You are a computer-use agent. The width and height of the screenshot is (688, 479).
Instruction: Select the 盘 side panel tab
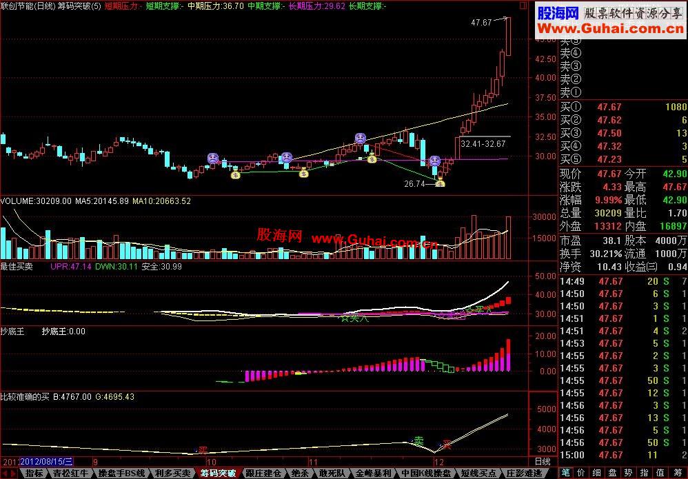point(613,473)
